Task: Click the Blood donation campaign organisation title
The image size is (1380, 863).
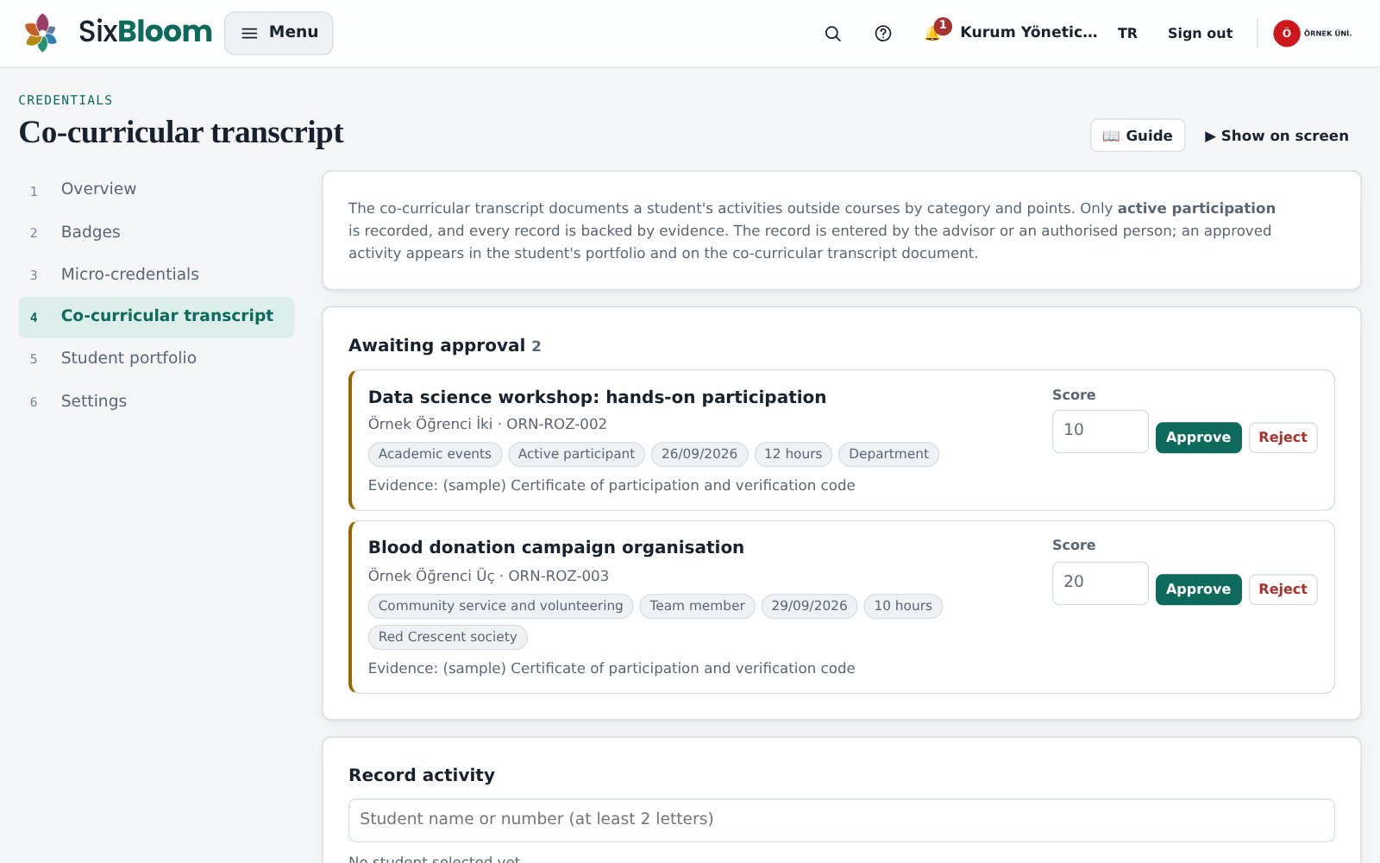Action: pos(555,547)
